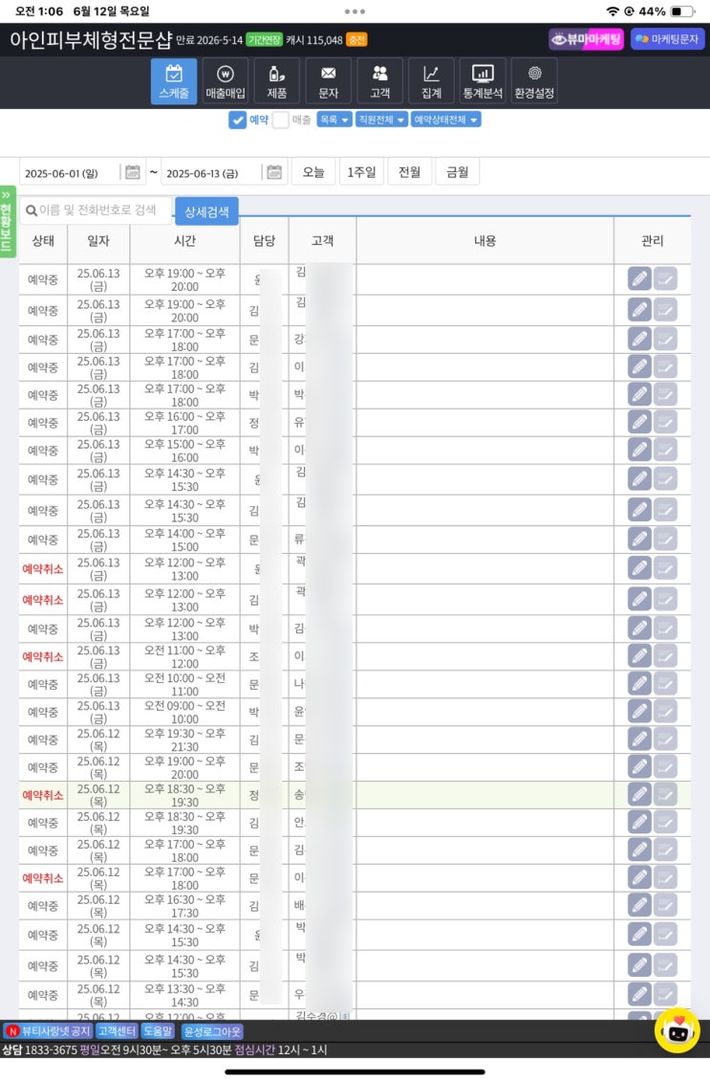The width and height of the screenshot is (710, 1082).
Task: Click the 윤성로그아웃 logout link
Action: click(212, 1031)
